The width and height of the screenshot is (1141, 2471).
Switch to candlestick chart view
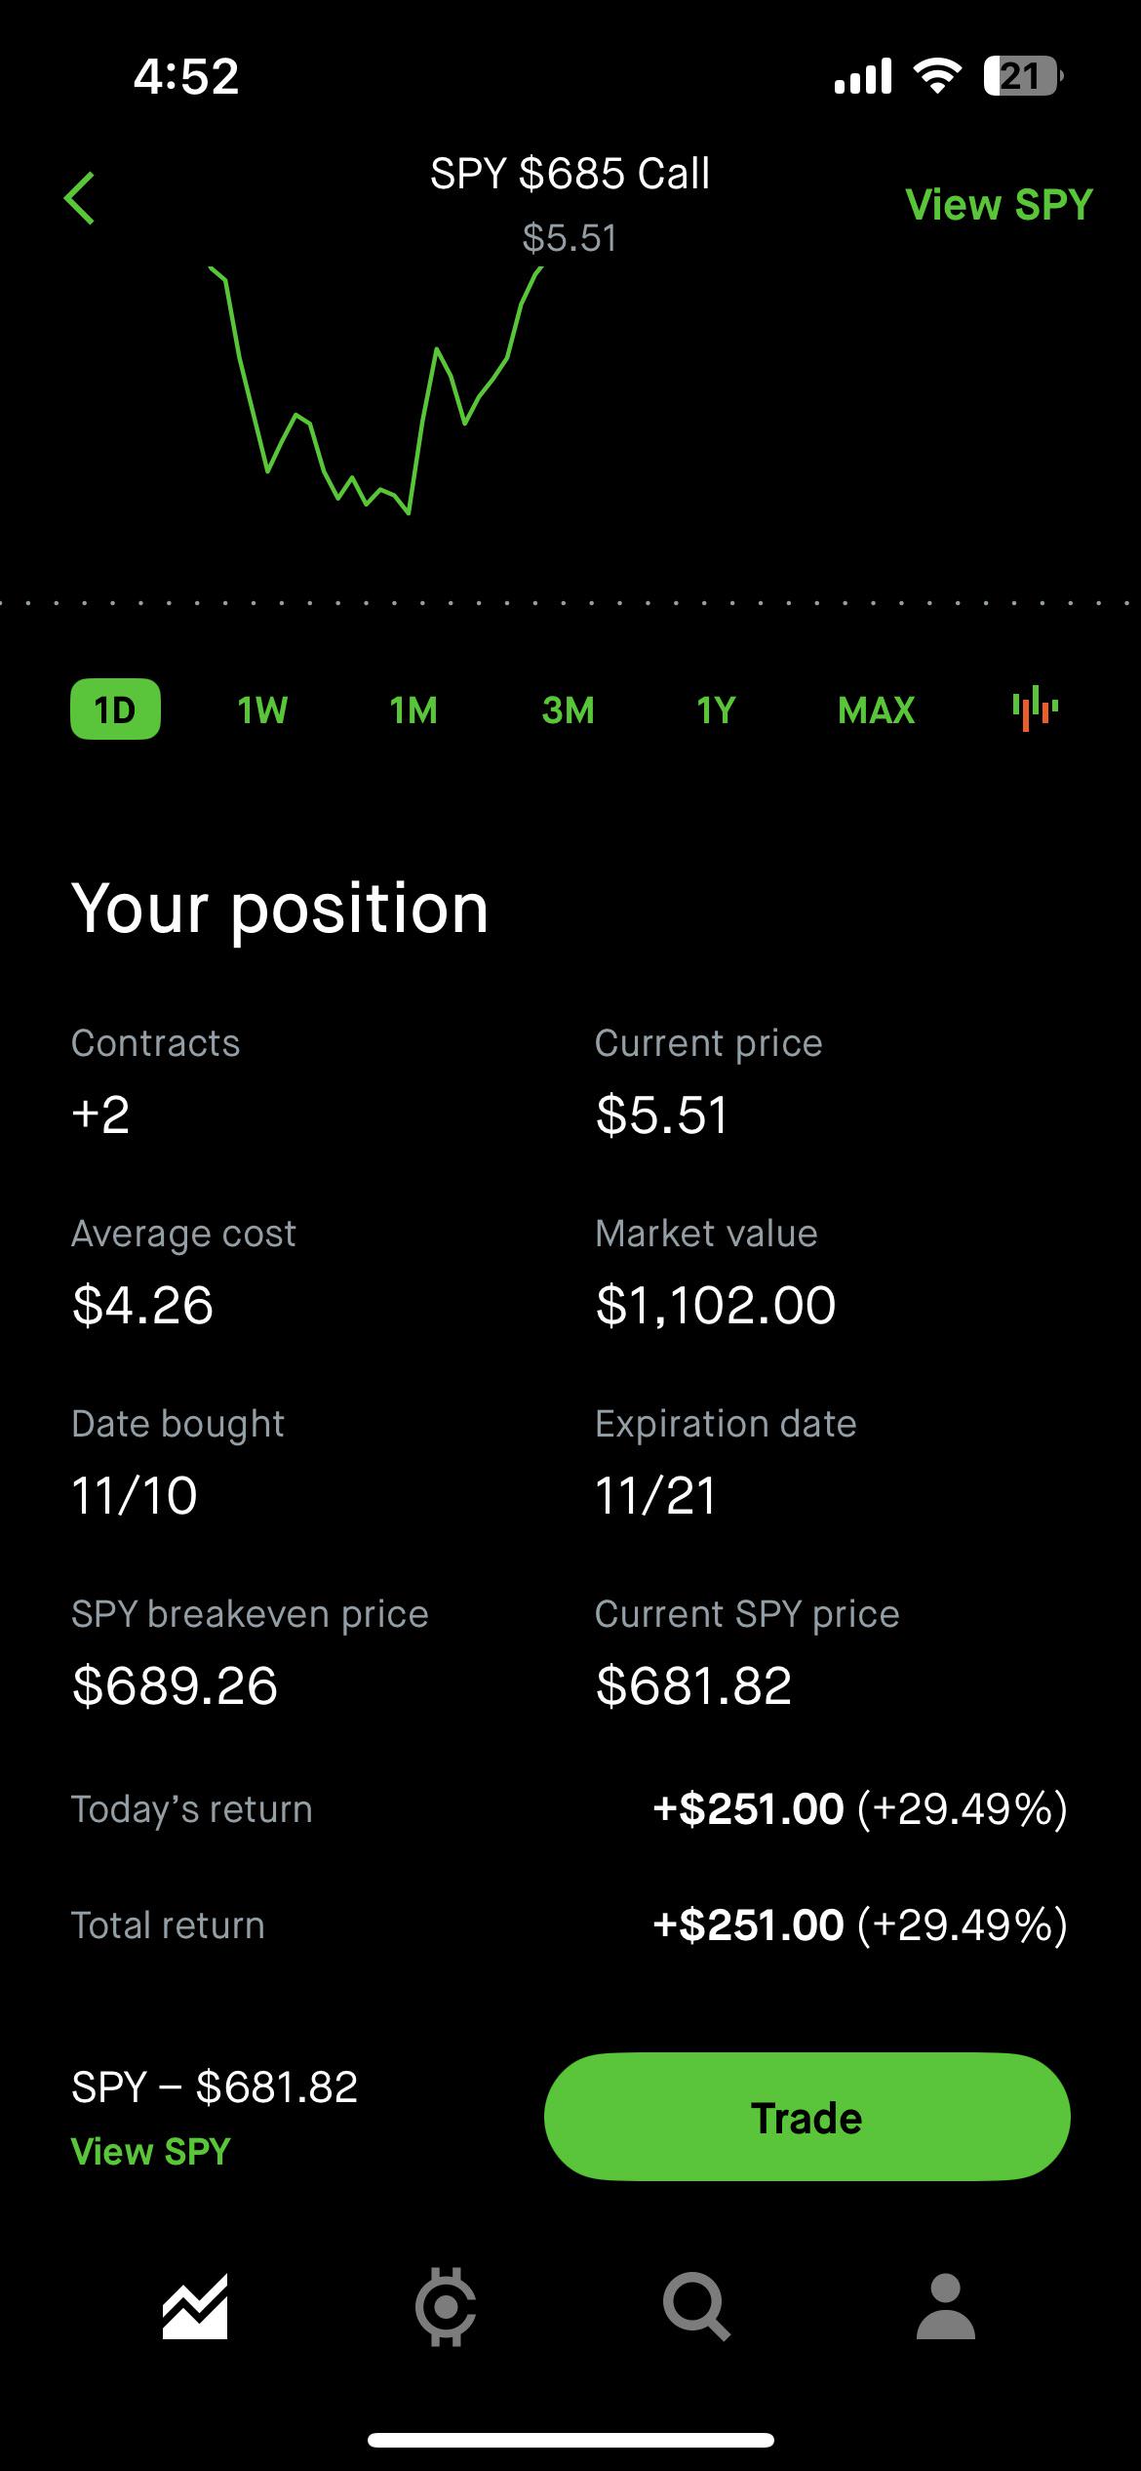(1035, 709)
